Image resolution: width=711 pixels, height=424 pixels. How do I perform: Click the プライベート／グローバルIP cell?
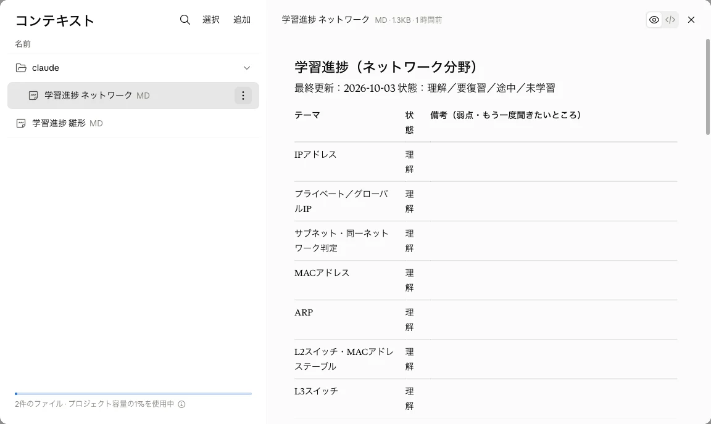tap(341, 201)
